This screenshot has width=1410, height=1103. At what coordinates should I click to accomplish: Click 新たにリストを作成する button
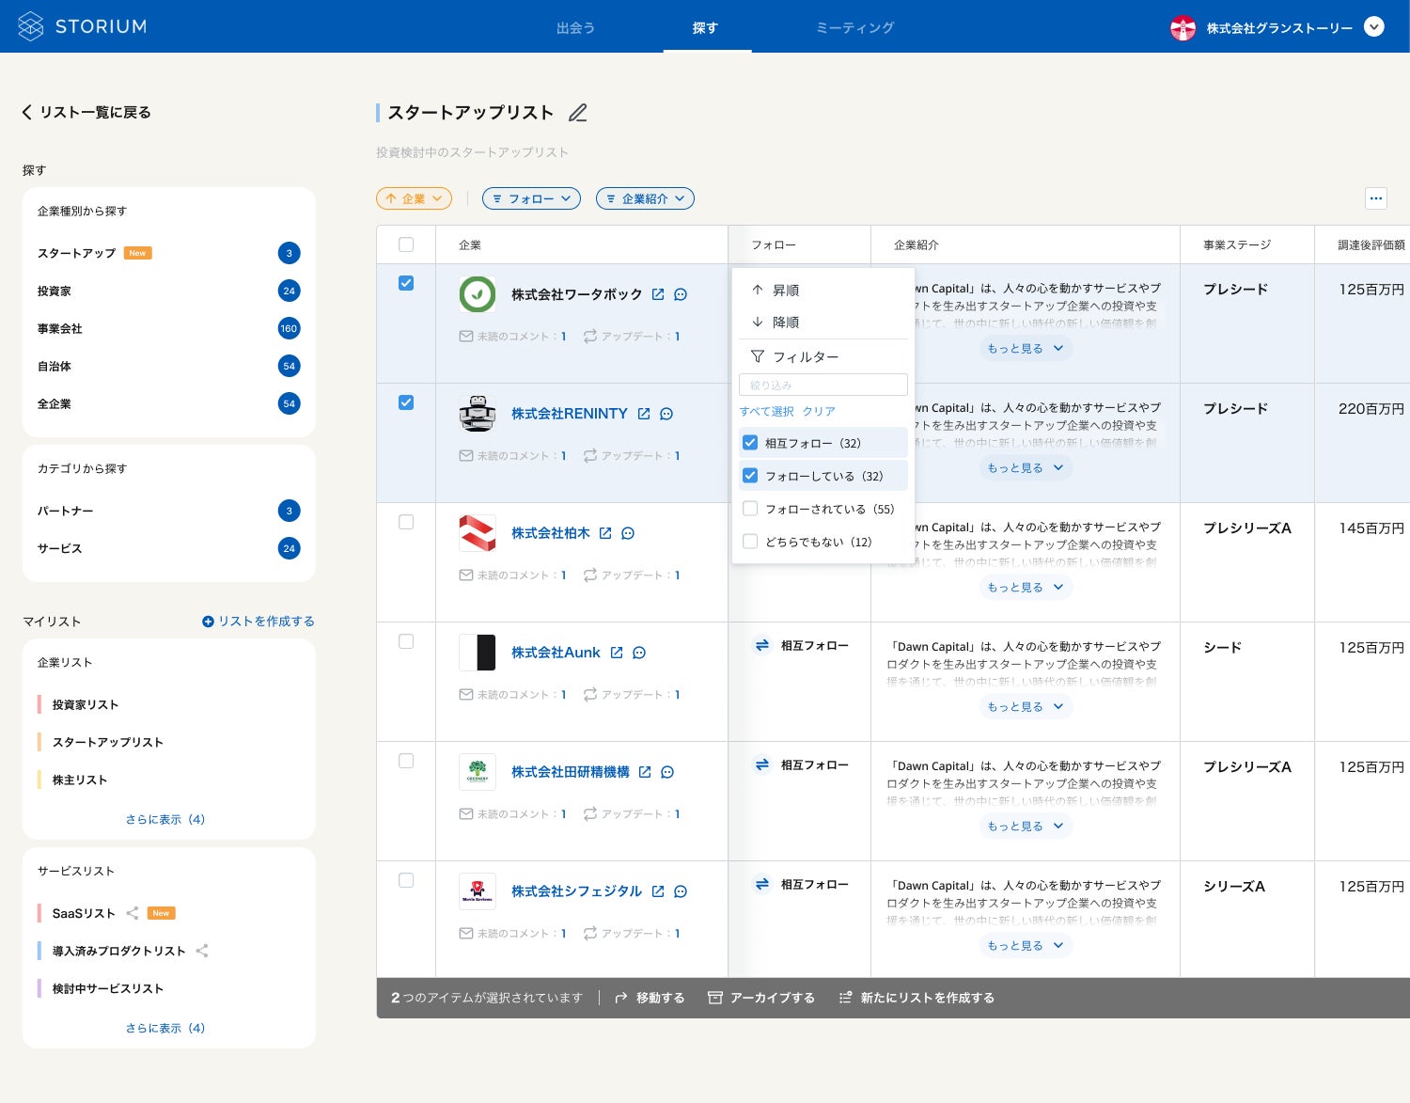click(916, 998)
